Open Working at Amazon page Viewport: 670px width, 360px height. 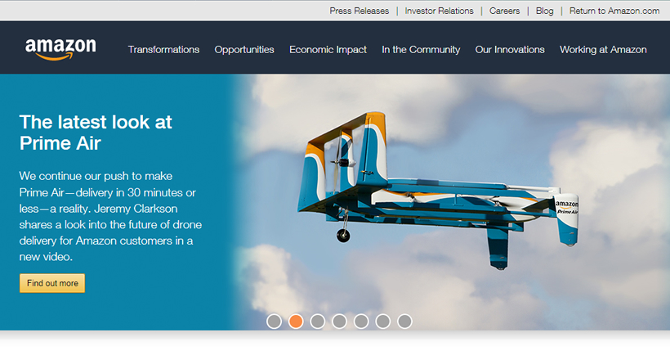click(x=603, y=50)
